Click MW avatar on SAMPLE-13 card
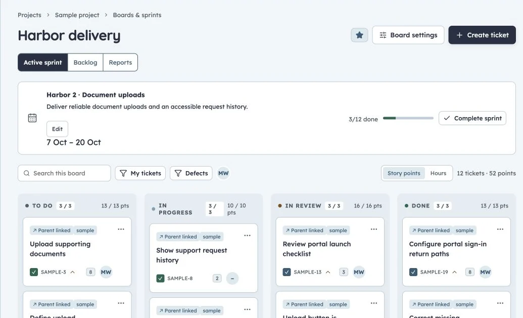The width and height of the screenshot is (523, 318). 359,272
